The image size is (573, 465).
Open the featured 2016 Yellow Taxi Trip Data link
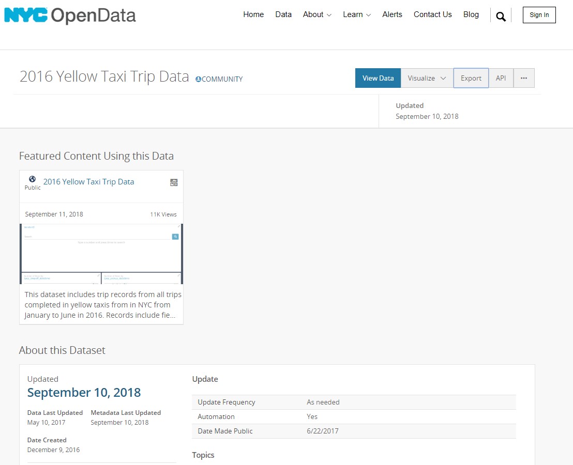pos(88,182)
